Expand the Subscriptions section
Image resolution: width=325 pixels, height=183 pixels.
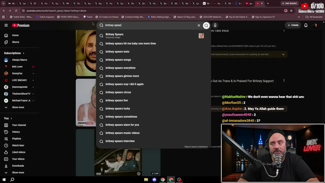tap(14, 53)
